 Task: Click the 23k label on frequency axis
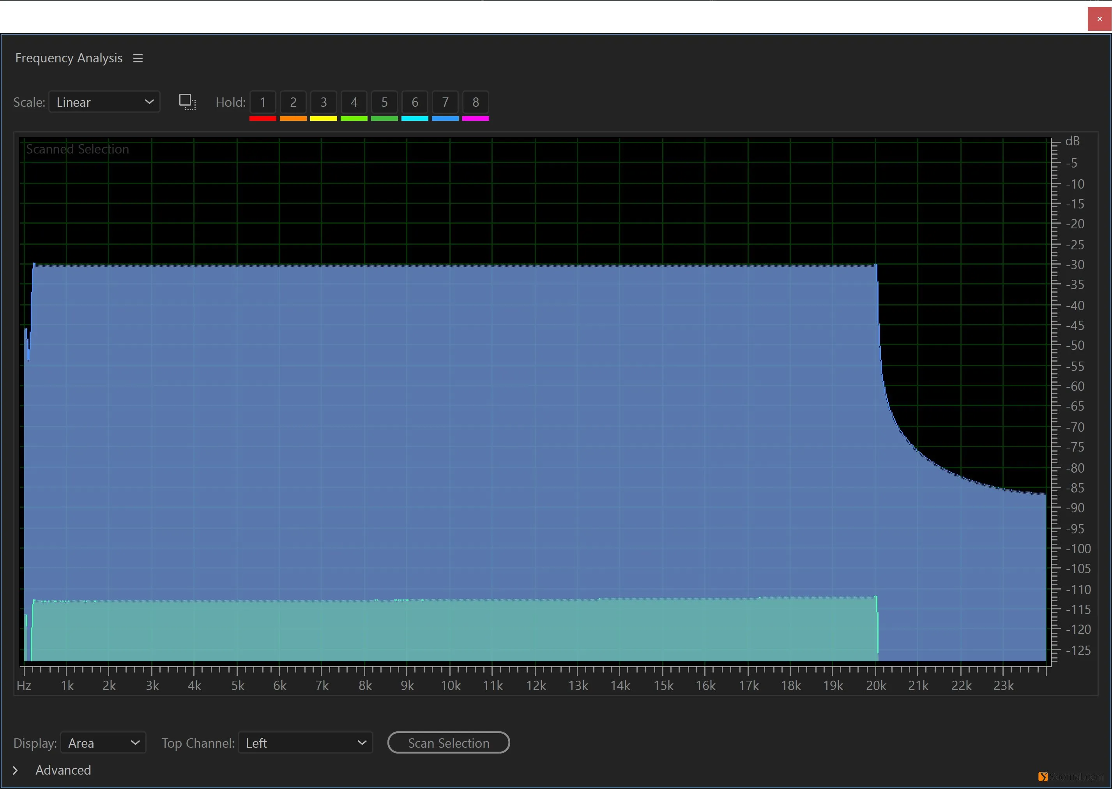1004,685
